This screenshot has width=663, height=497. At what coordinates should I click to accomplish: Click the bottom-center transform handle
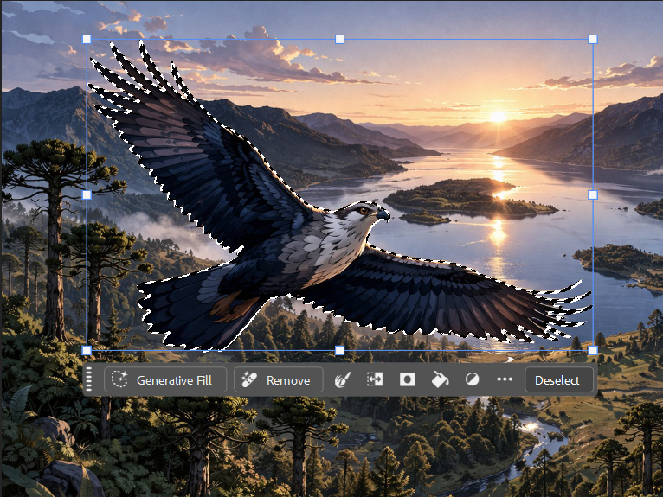point(339,350)
